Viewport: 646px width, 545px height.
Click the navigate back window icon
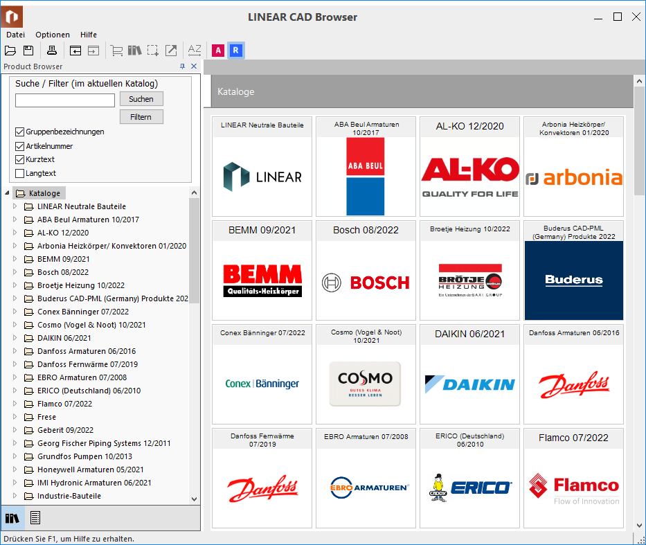(x=75, y=51)
